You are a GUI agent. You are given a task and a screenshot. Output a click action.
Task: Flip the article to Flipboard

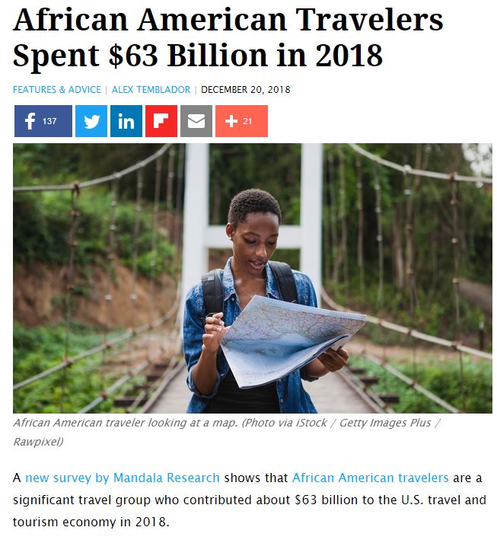point(161,121)
